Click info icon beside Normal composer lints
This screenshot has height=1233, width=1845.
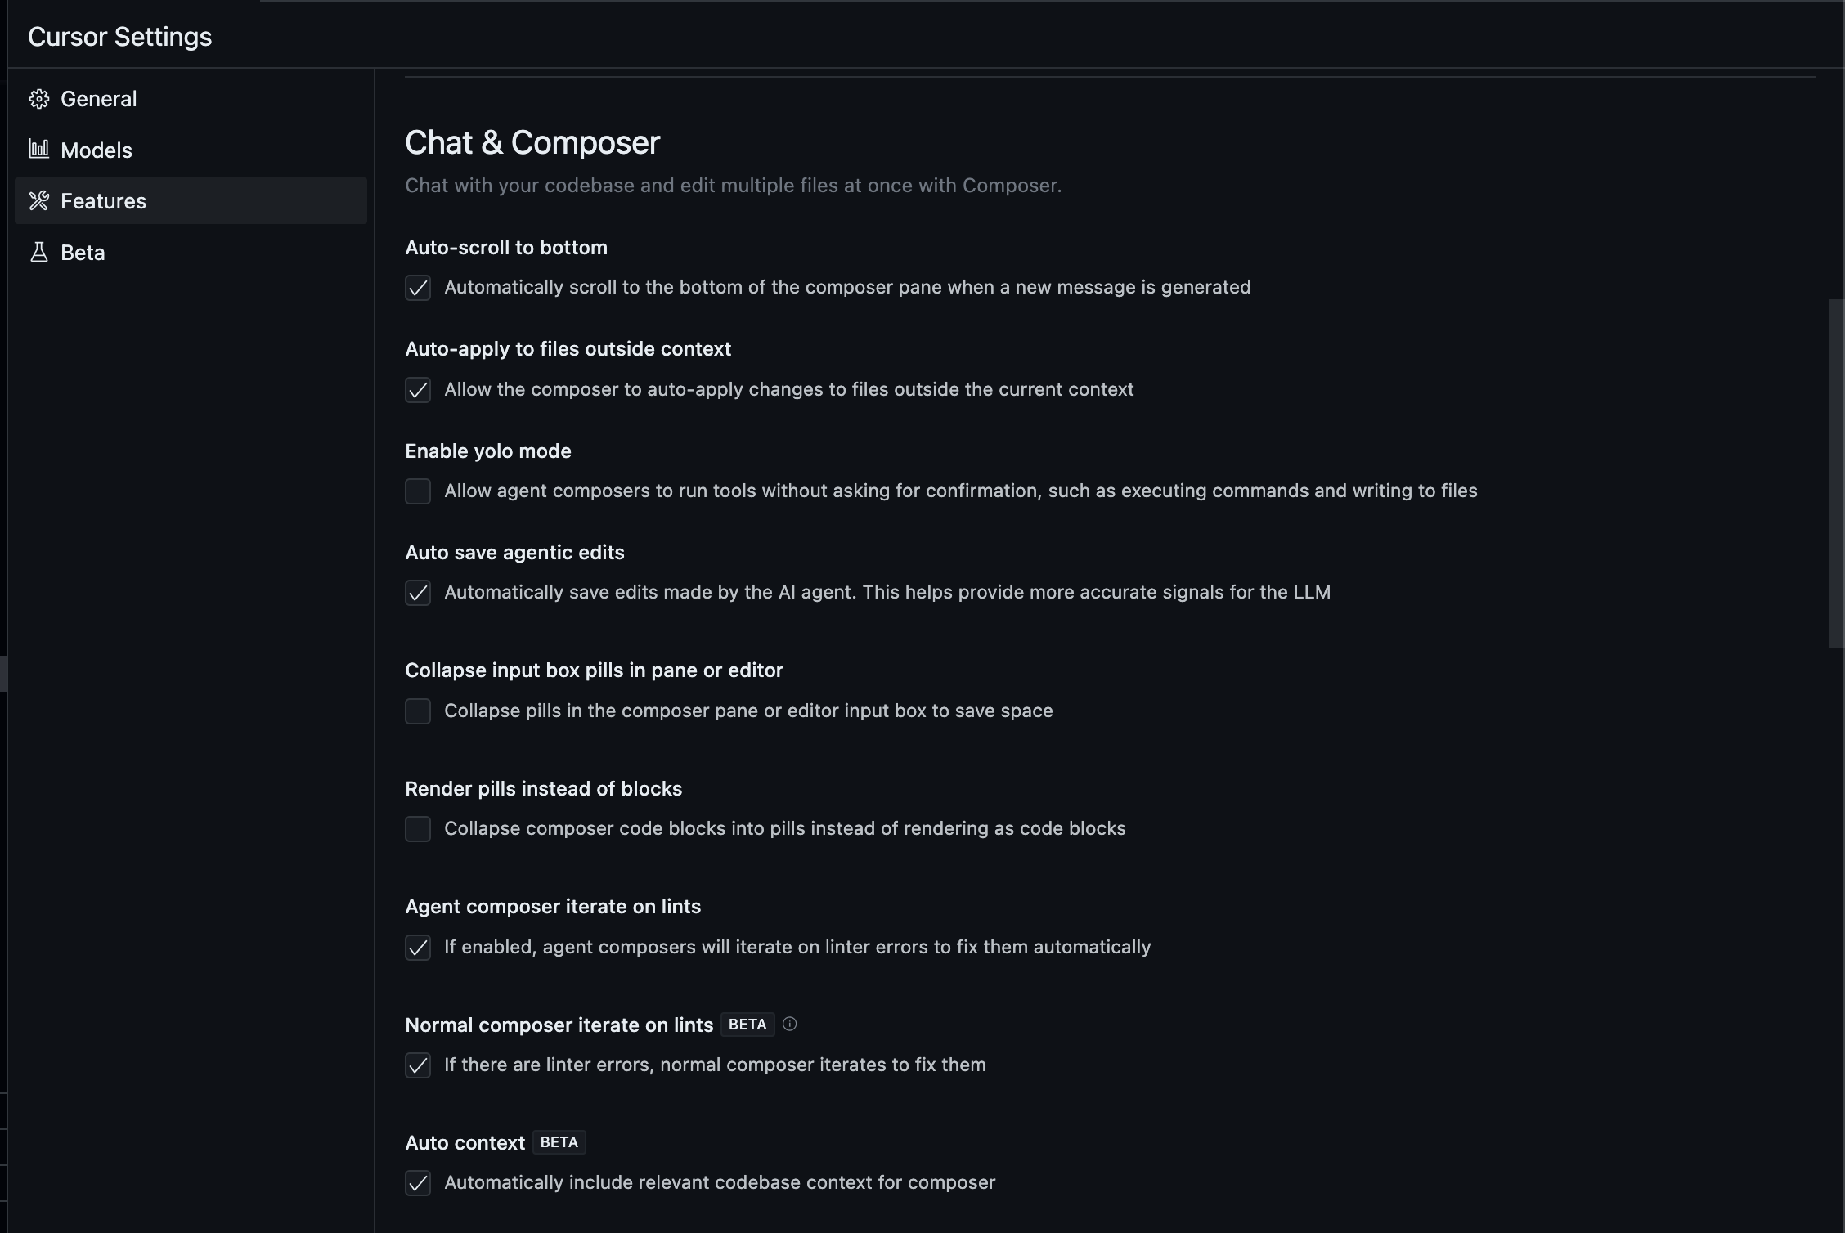click(789, 1024)
